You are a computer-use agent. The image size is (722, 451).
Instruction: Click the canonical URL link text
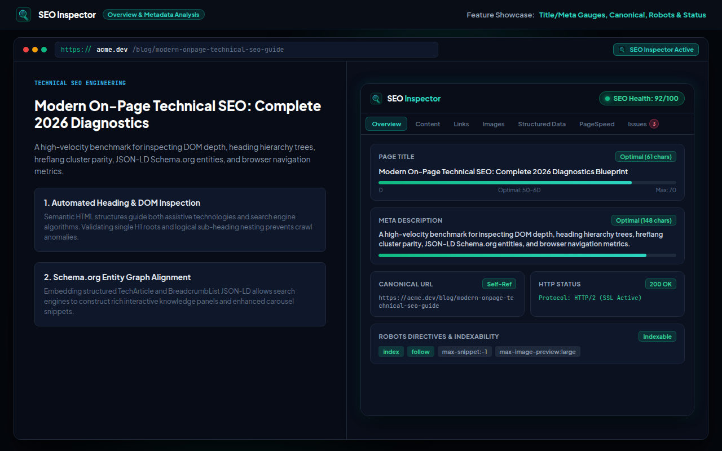[446, 302]
